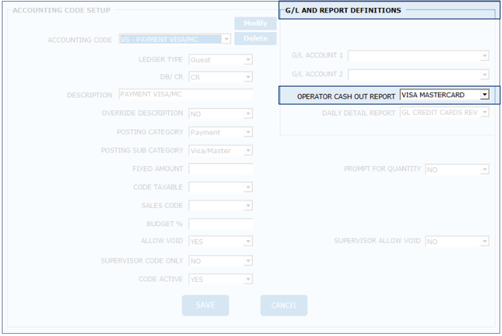The width and height of the screenshot is (502, 336).
Task: Open the Posting Sub Category dropdown
Action: coord(248,151)
